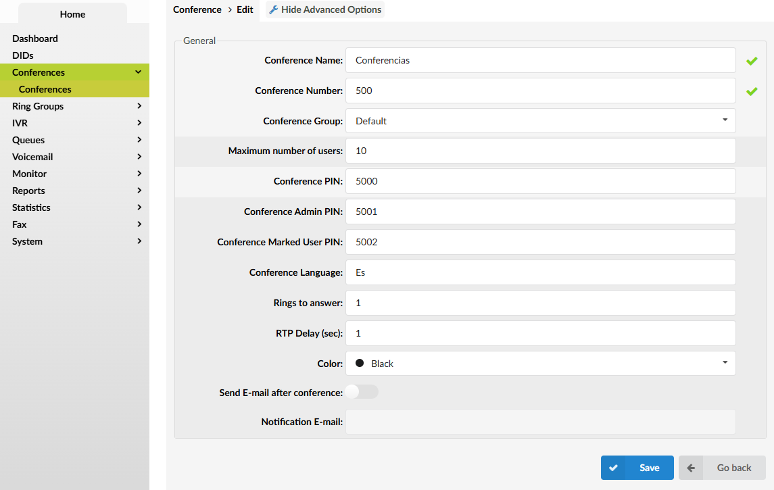Open the Dashboard menu item
Viewport: 774px width, 490px height.
[x=35, y=39]
